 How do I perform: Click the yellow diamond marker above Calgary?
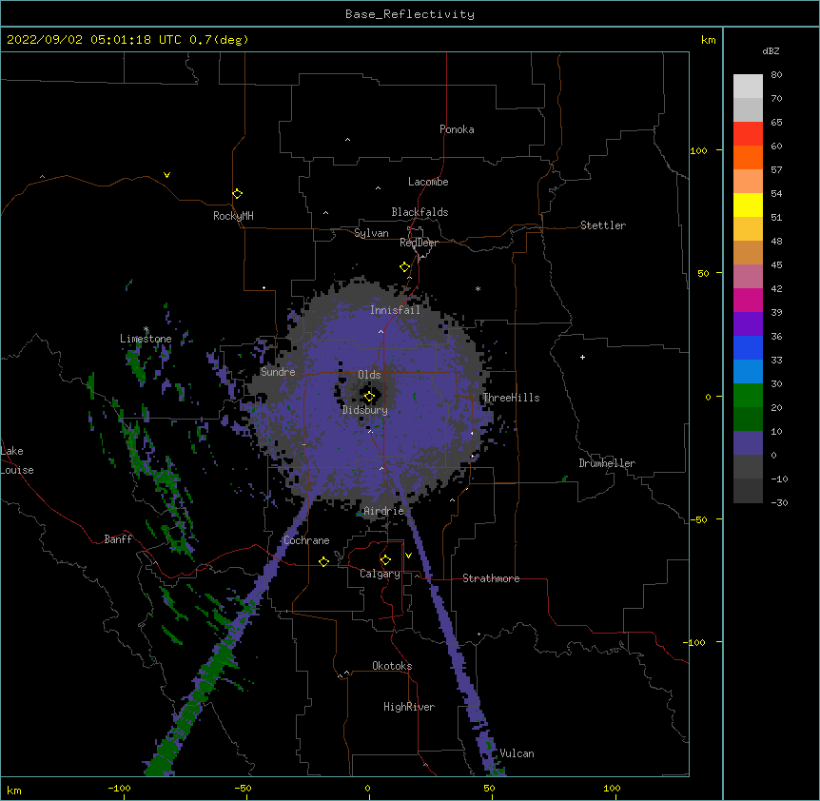(385, 560)
